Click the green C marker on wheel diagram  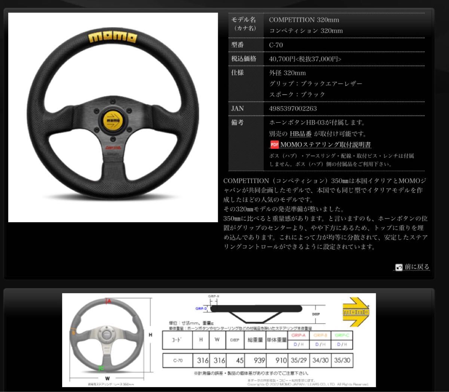[x=102, y=368]
